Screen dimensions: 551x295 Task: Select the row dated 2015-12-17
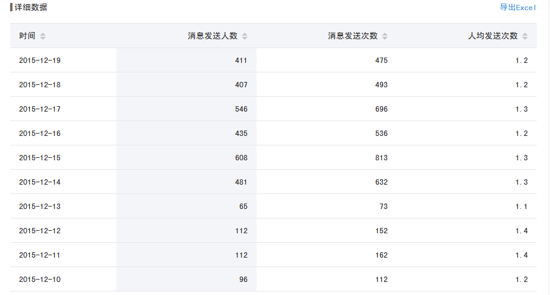pos(40,109)
